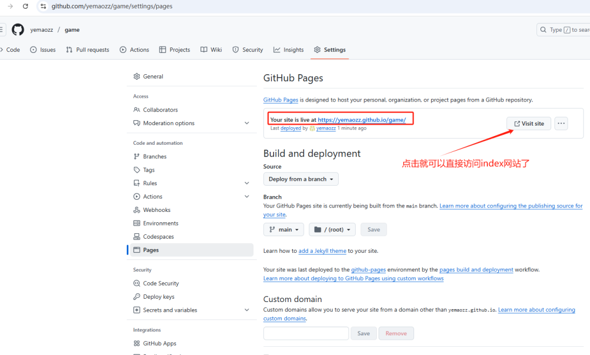Viewport: 590px width, 355px height.
Task: Open the live site URL yemaozz.github.io/game
Action: click(362, 120)
